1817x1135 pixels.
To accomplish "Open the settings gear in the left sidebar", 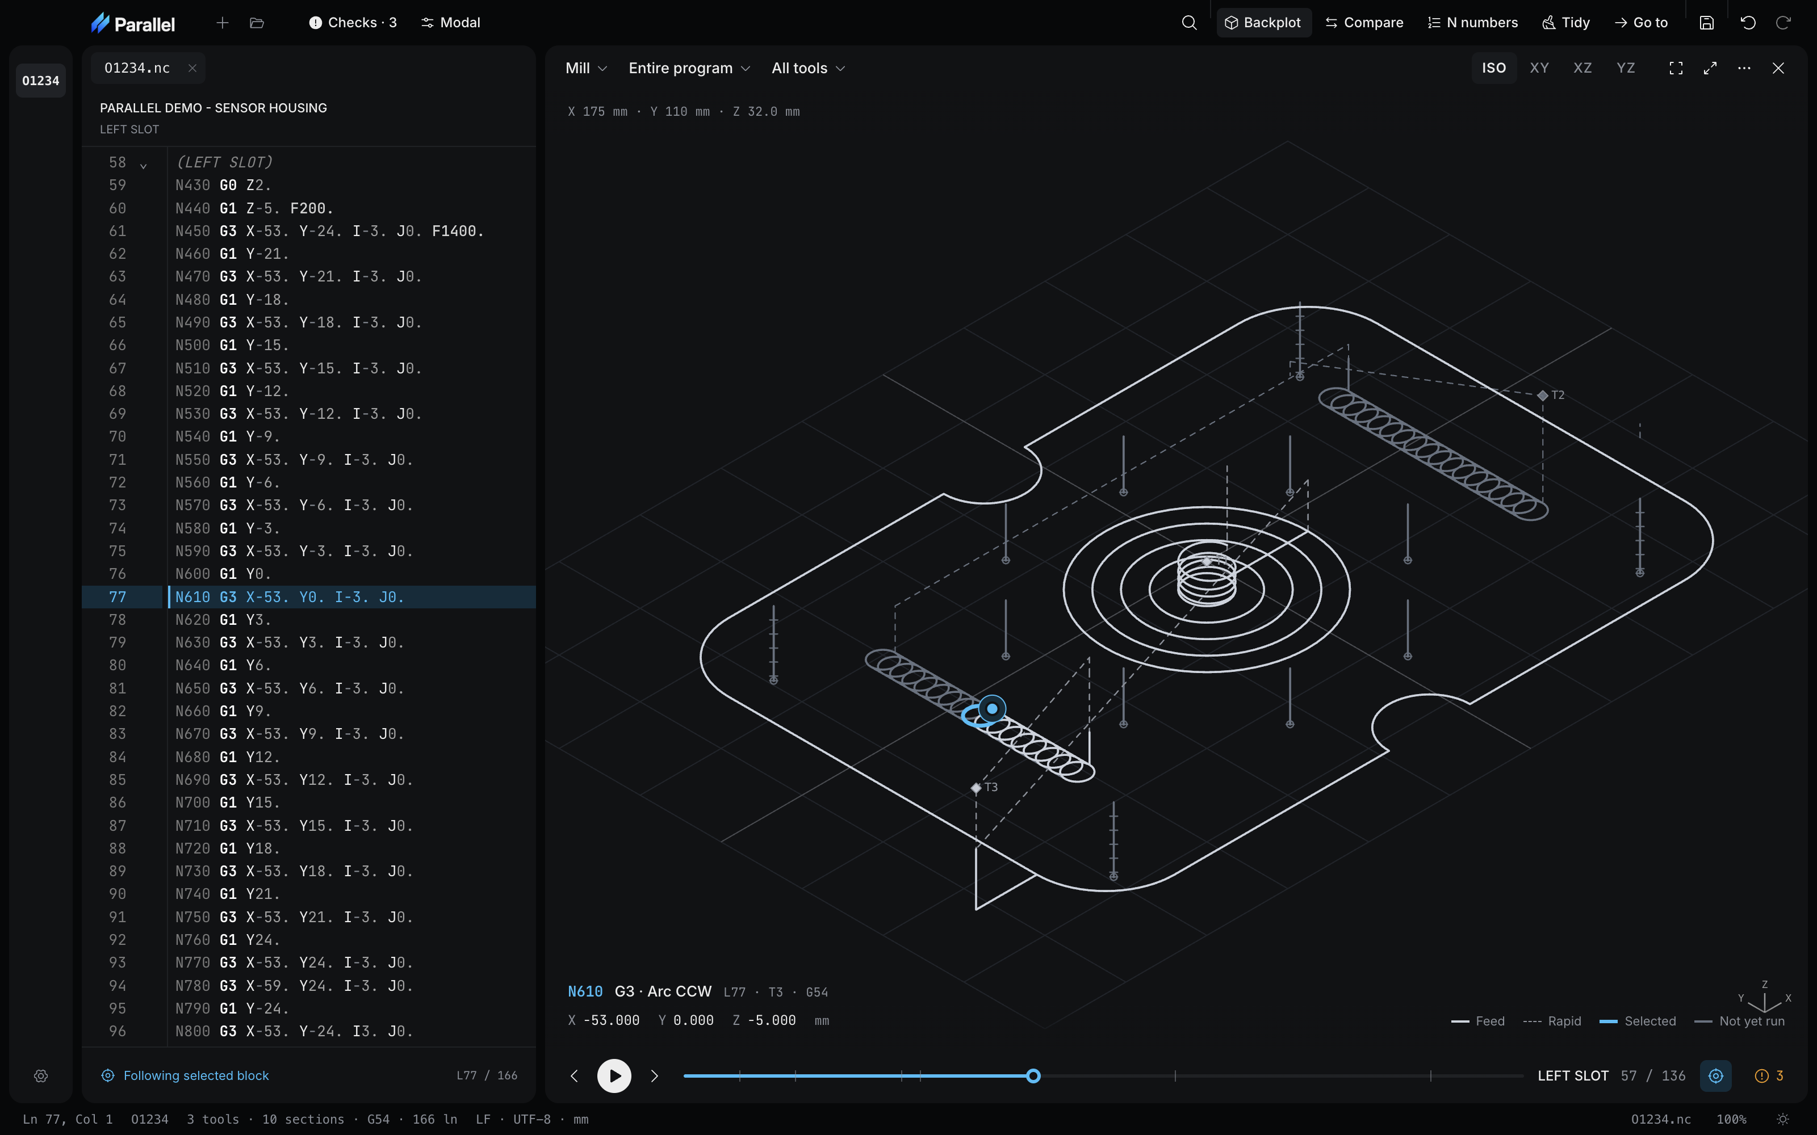I will [41, 1076].
